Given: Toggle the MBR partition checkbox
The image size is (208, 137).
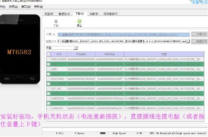Looking at the screenshot, I should pyautogui.click(x=48, y=64).
